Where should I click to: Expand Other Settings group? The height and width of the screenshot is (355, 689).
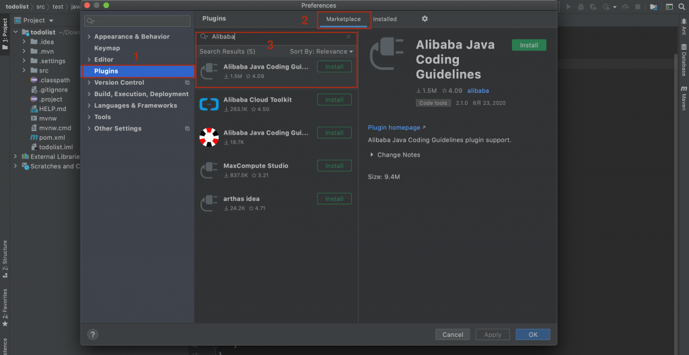[89, 128]
